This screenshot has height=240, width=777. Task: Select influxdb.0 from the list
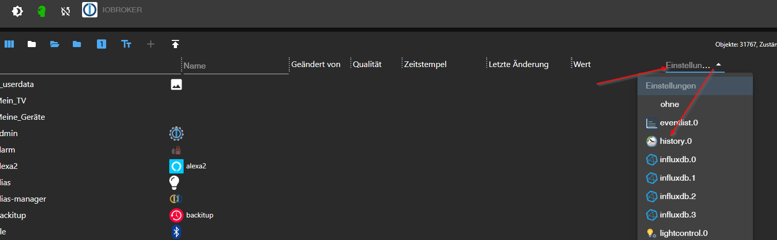tap(678, 159)
